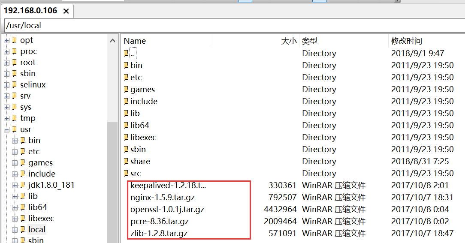The height and width of the screenshot is (243, 465).
Task: Click the sbin folder icon above selinux
Action: pyautogui.click(x=14, y=73)
